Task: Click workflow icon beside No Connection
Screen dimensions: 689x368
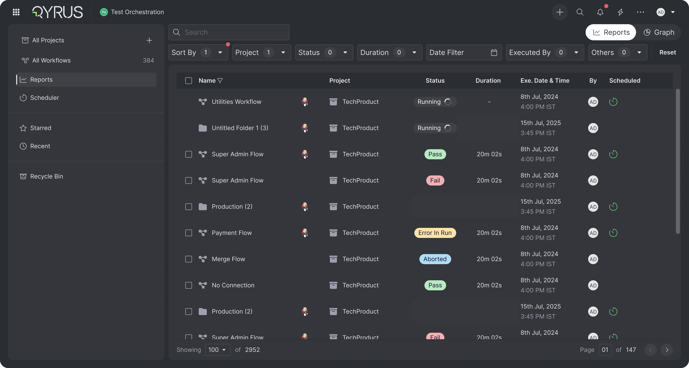Action: pos(203,285)
